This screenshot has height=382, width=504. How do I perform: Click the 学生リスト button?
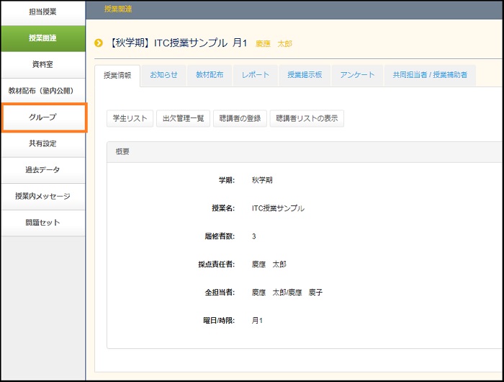pos(130,119)
